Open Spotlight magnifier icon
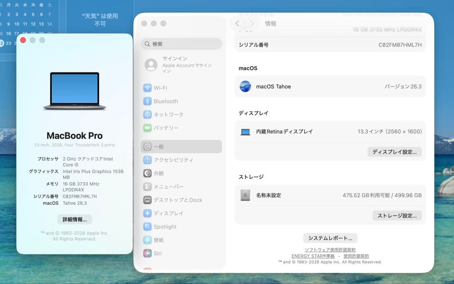Image resolution: width=454 pixels, height=284 pixels. 148,227
